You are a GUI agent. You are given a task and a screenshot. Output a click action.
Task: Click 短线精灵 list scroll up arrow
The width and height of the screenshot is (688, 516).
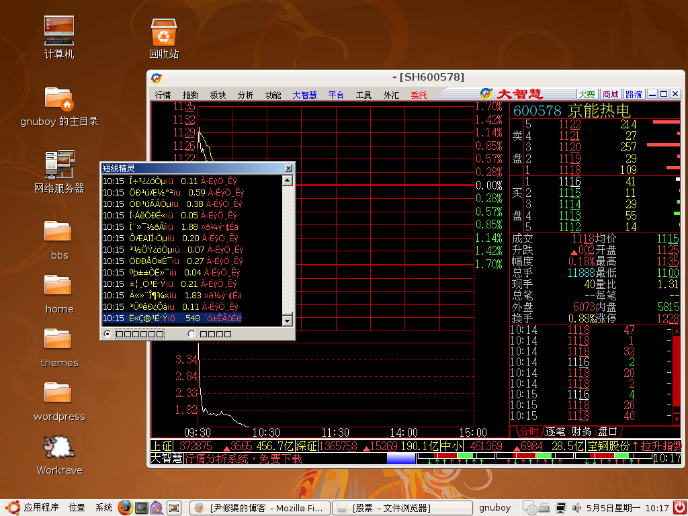pos(288,180)
